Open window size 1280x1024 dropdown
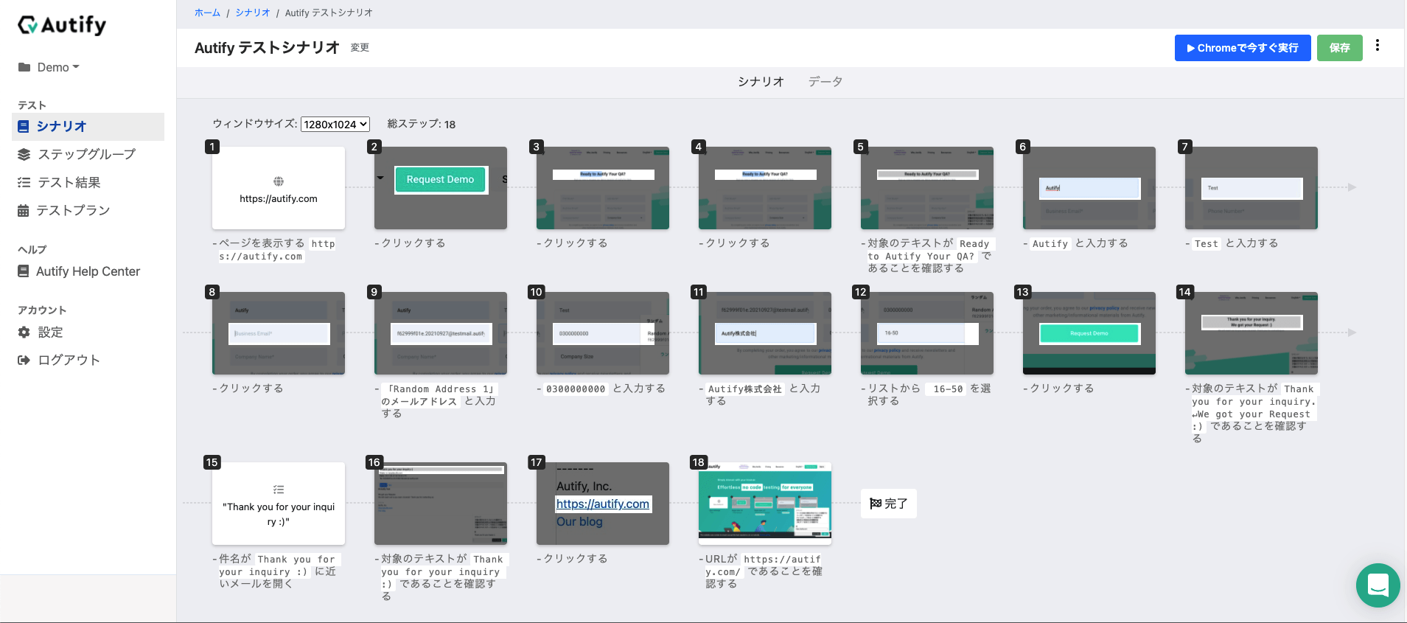 [x=335, y=125]
